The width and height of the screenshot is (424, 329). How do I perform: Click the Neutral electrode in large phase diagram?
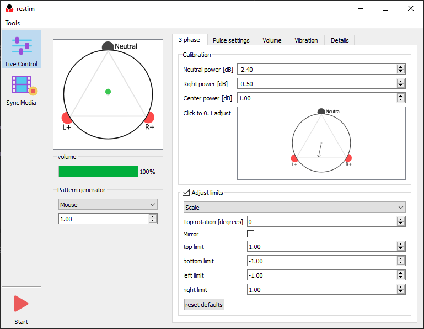108,46
